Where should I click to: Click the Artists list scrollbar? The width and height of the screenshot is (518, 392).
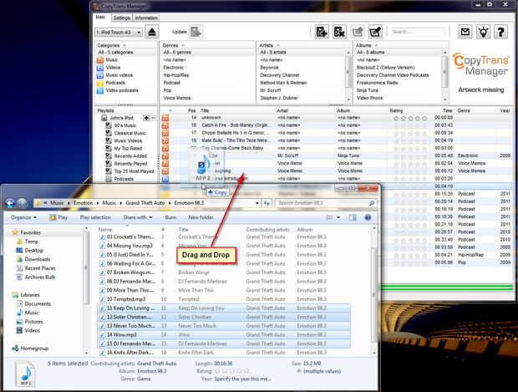[x=348, y=72]
